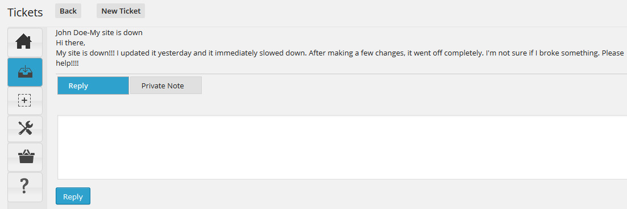Click the message line starting "My site is down!!!"
The image size is (627, 209).
[x=339, y=53]
